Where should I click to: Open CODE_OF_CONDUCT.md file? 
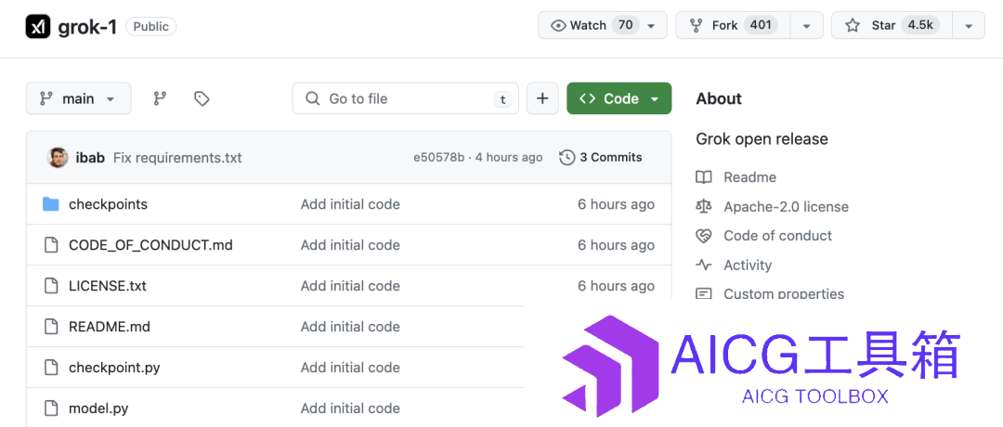coord(150,245)
